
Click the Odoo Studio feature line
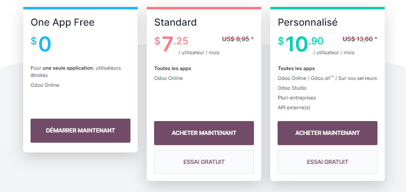292,88
